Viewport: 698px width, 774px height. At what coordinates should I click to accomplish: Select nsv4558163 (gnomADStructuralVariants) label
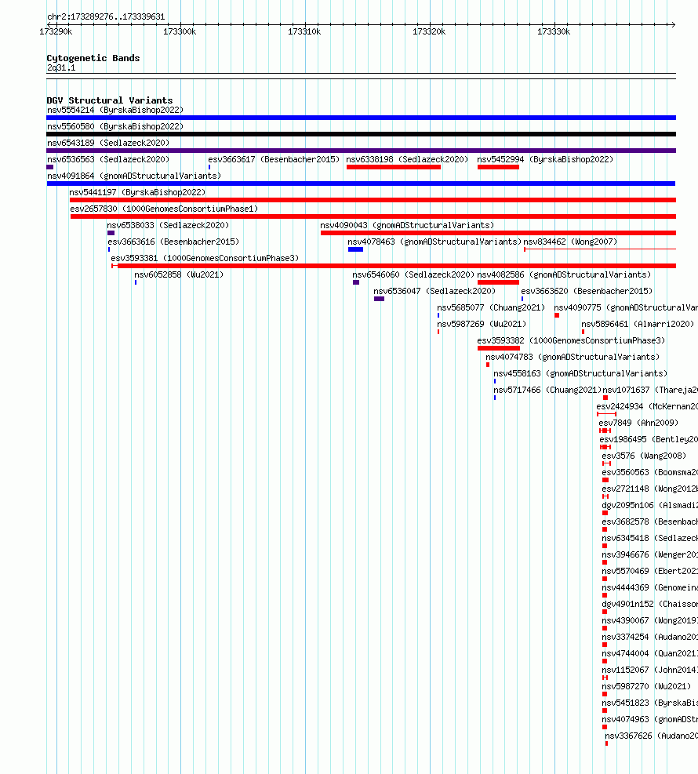(x=580, y=373)
